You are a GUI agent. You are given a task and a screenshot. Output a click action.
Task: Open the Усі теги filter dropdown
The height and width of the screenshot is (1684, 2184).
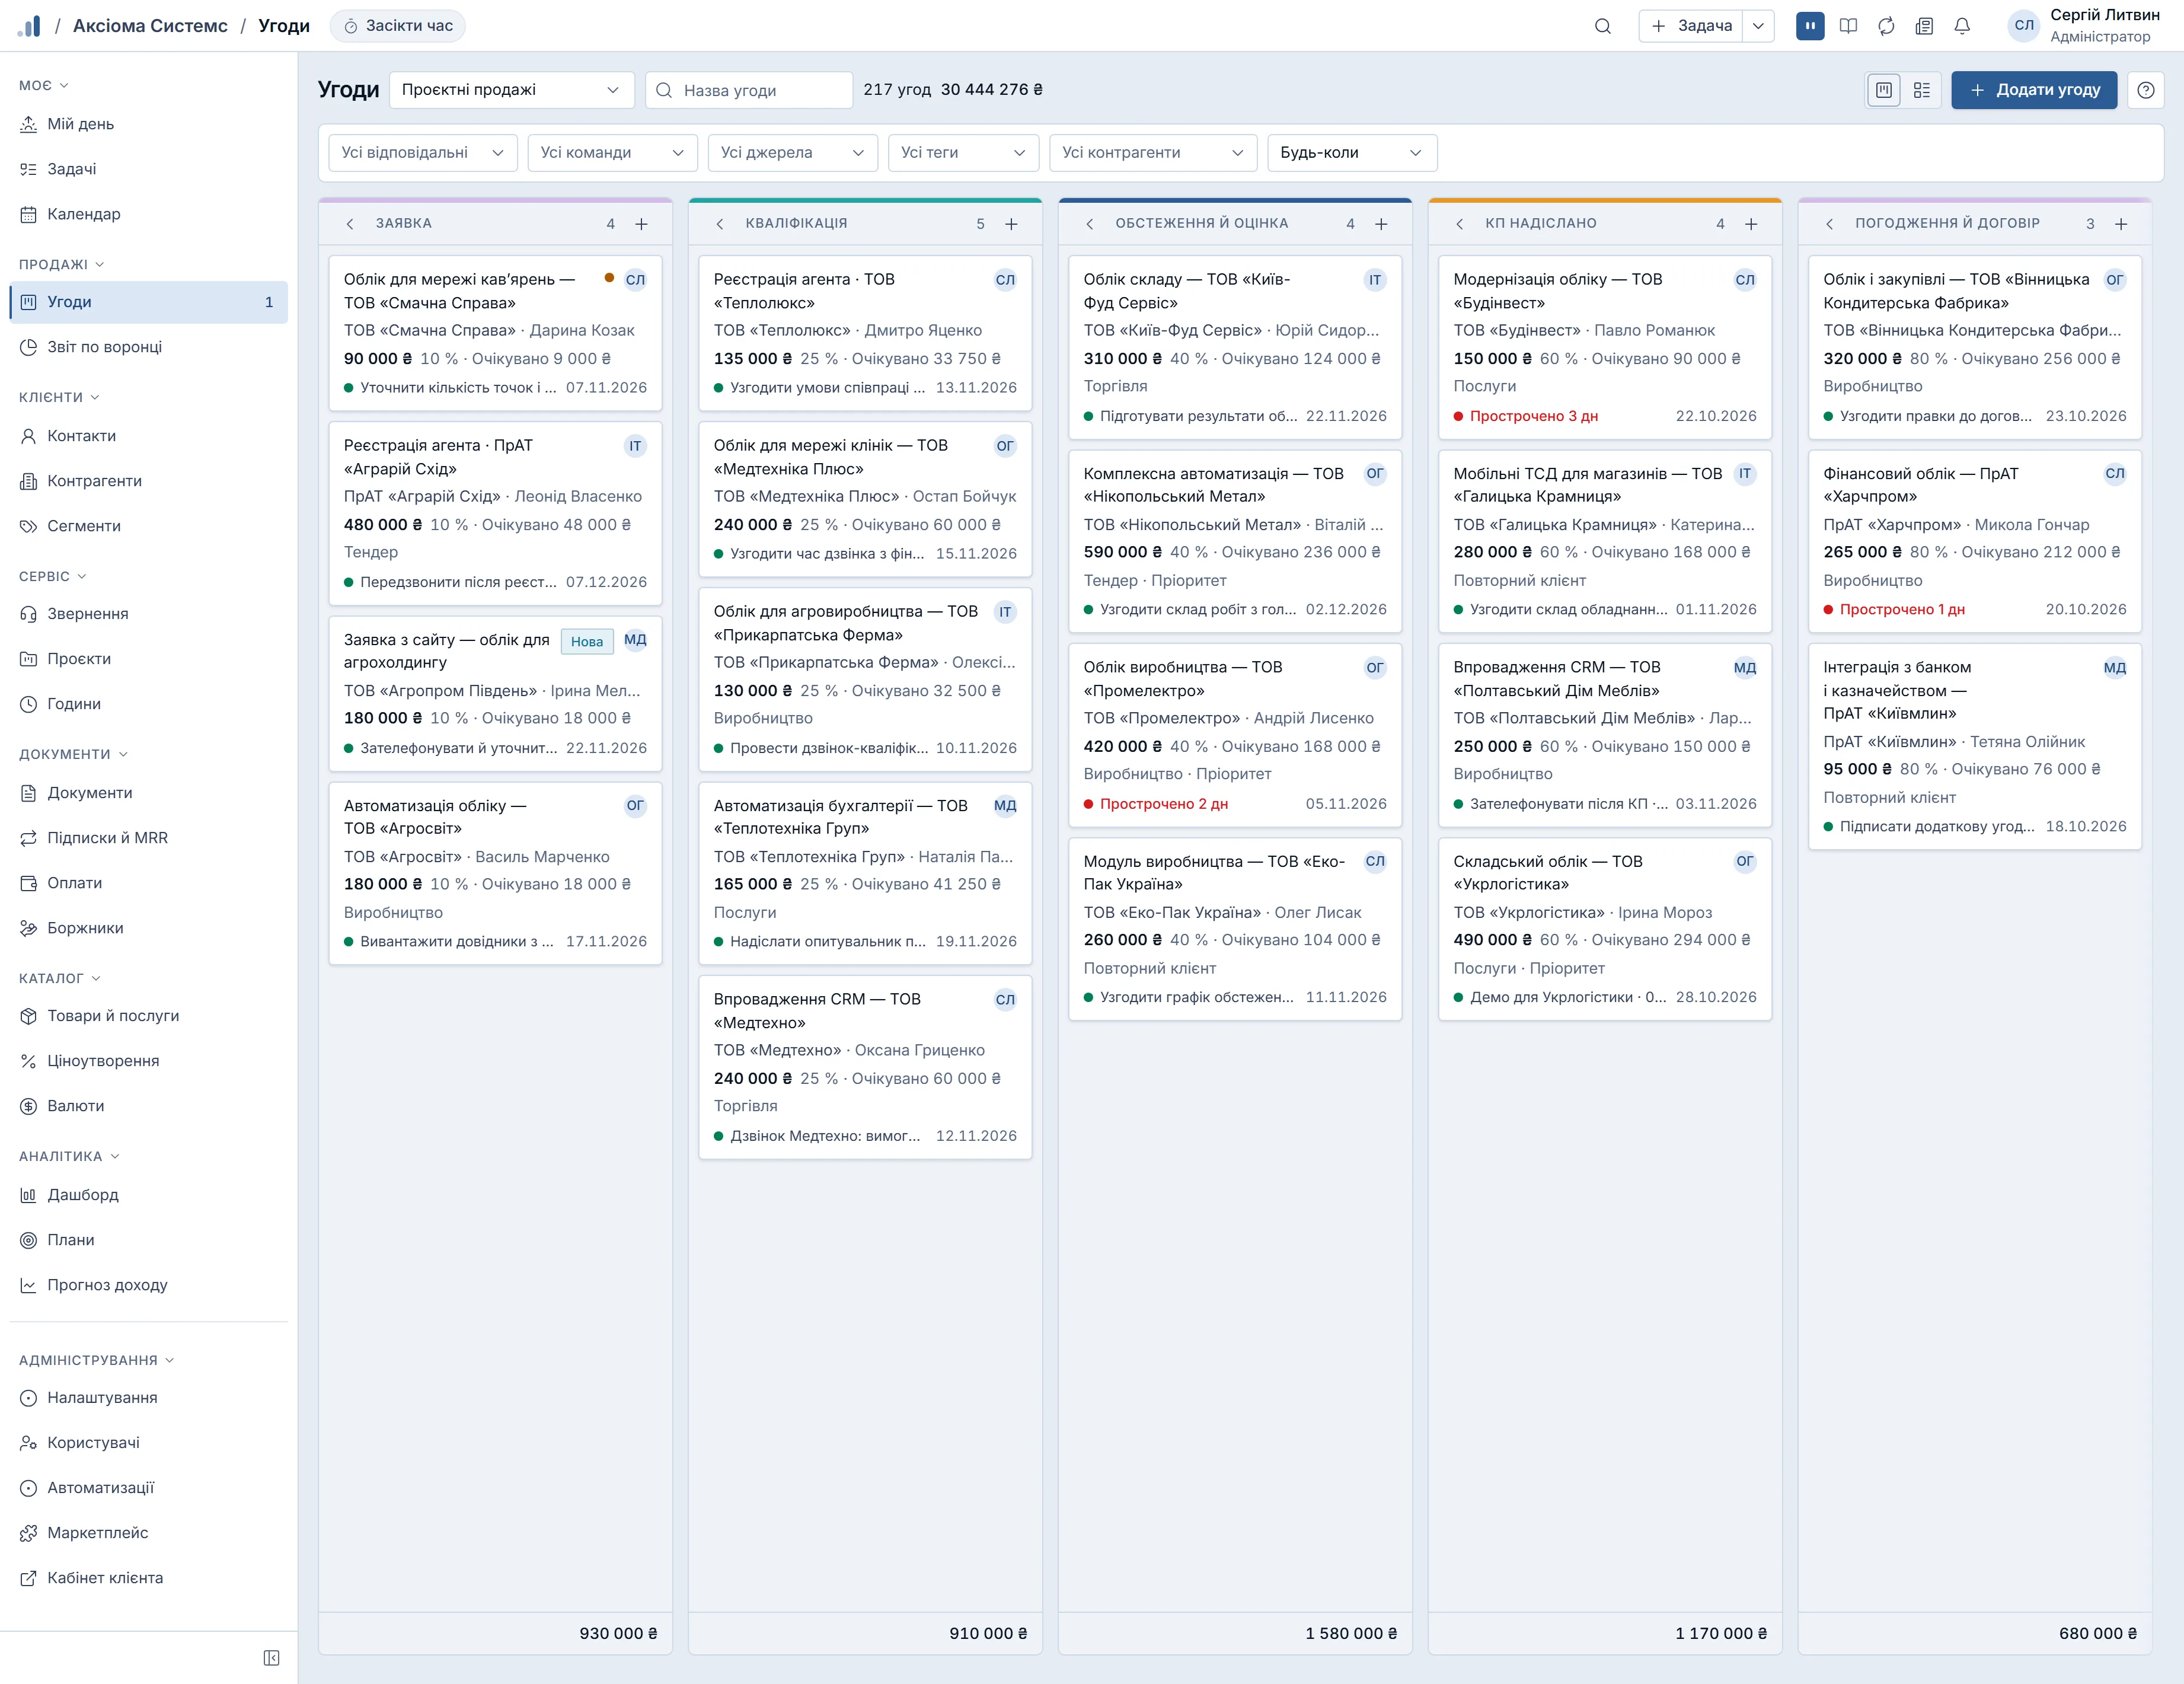coord(963,153)
